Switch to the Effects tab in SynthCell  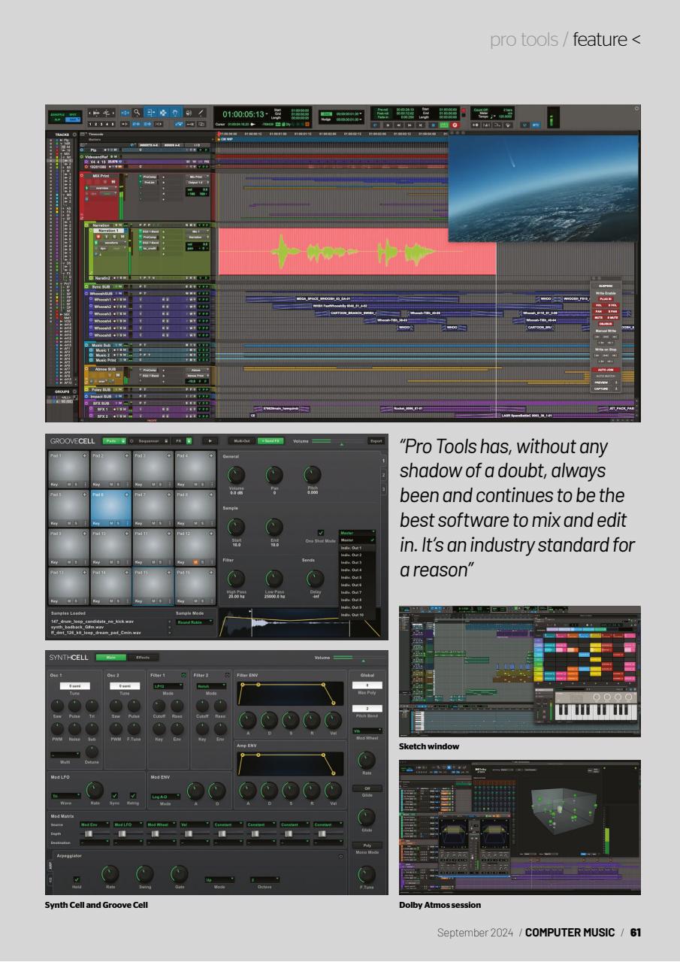click(143, 657)
